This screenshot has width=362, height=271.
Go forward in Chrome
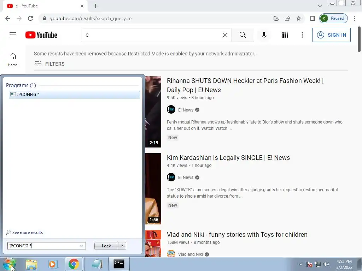tap(19, 18)
